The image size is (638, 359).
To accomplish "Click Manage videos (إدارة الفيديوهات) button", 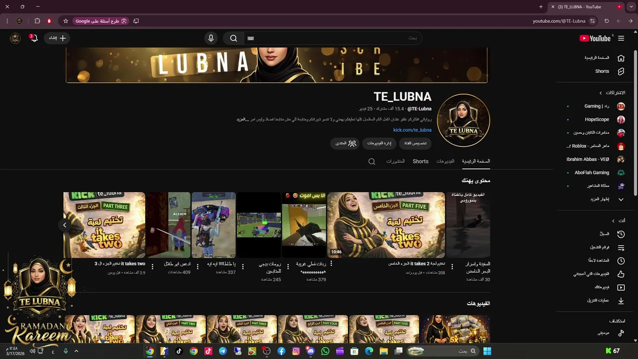I will (379, 143).
